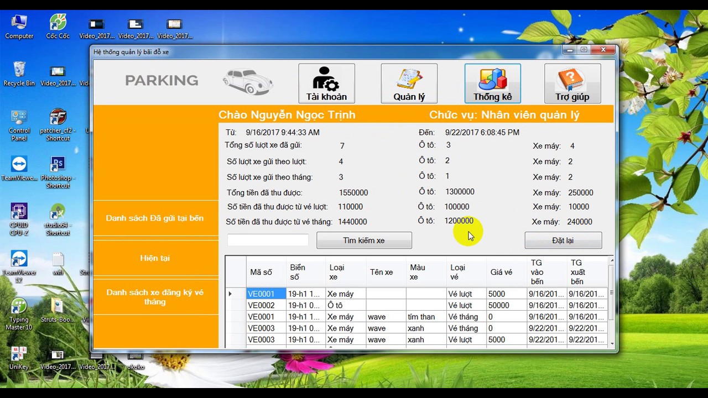This screenshot has width=708, height=398.
Task: Sort by the Loại xe column header
Action: 346,272
